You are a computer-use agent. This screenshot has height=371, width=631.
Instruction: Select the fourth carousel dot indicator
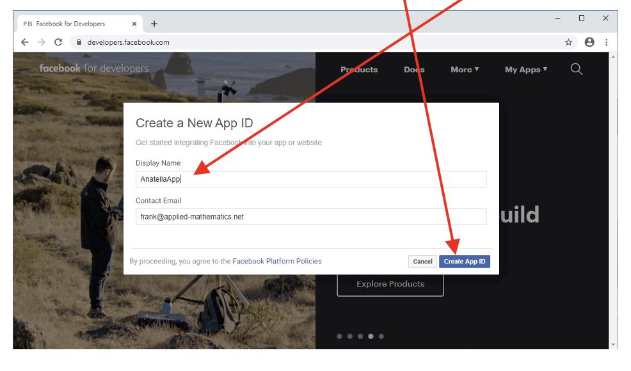[371, 336]
